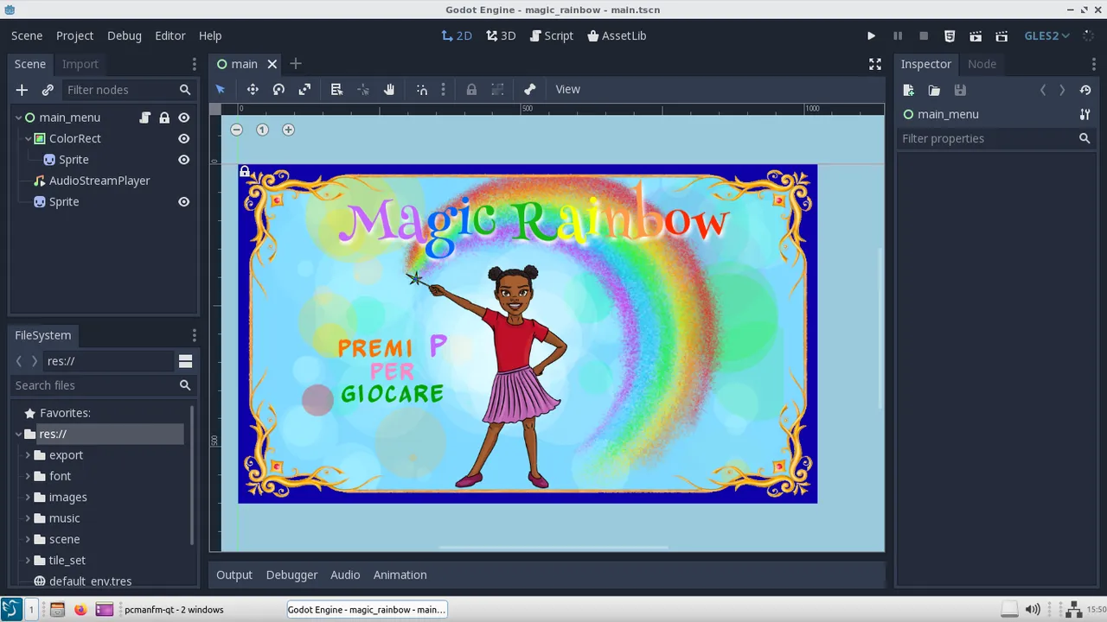Reset canvas zoom to 100%

coord(262,130)
